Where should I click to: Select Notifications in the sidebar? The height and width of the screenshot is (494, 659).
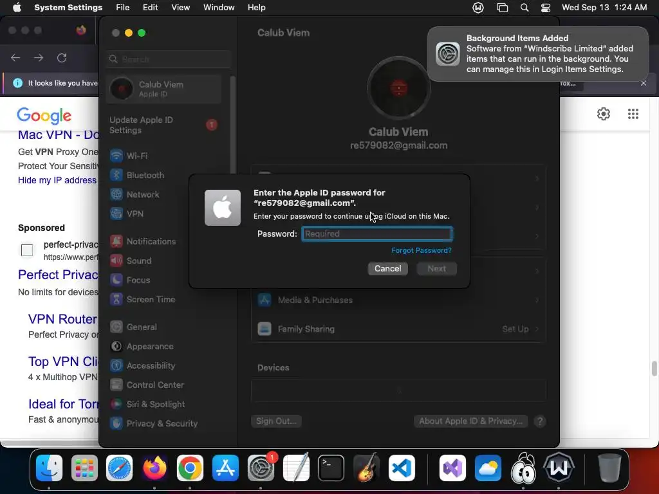point(164,242)
